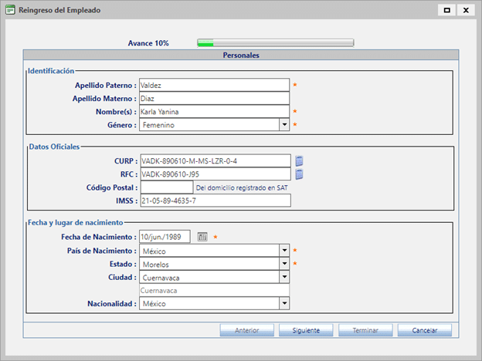482x361 pixels.
Task: Click the Avance progress bar
Action: pos(275,43)
